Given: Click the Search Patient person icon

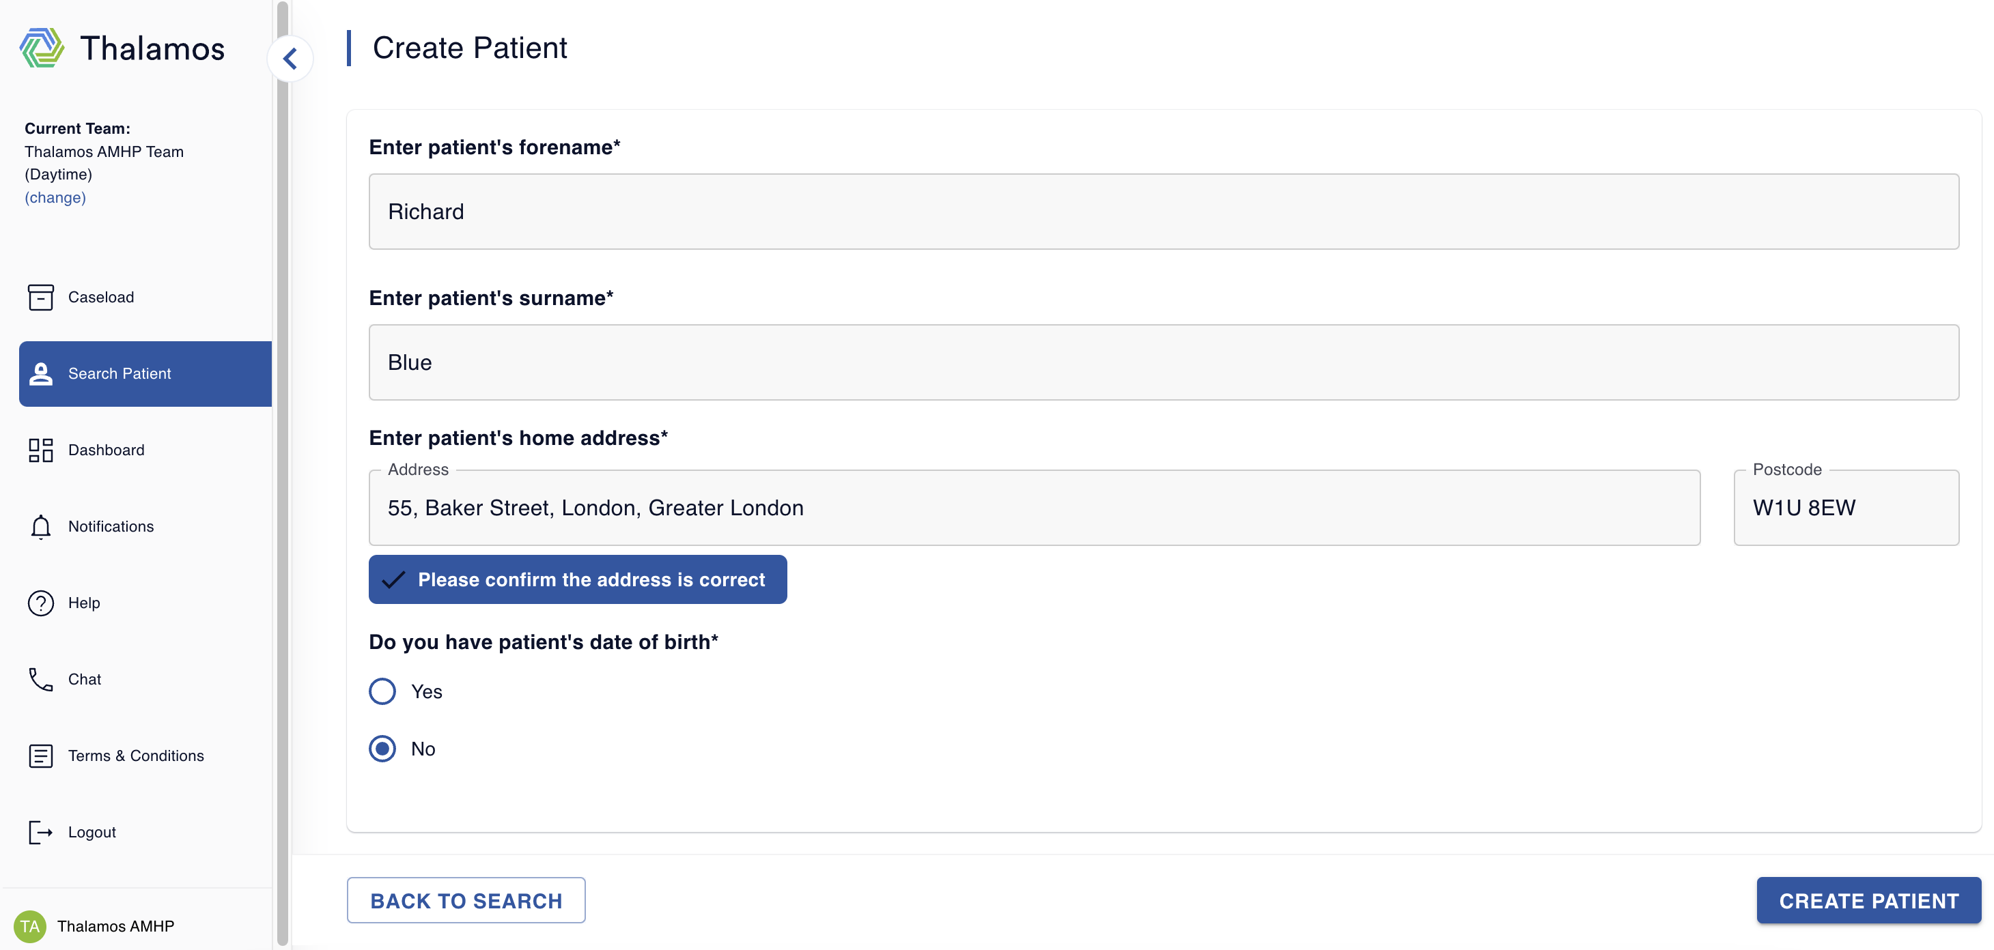Looking at the screenshot, I should [x=40, y=374].
